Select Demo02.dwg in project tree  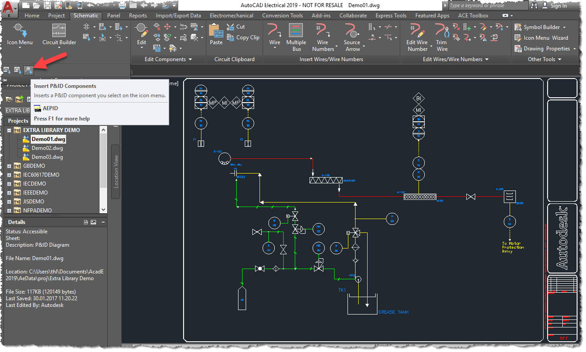47,148
